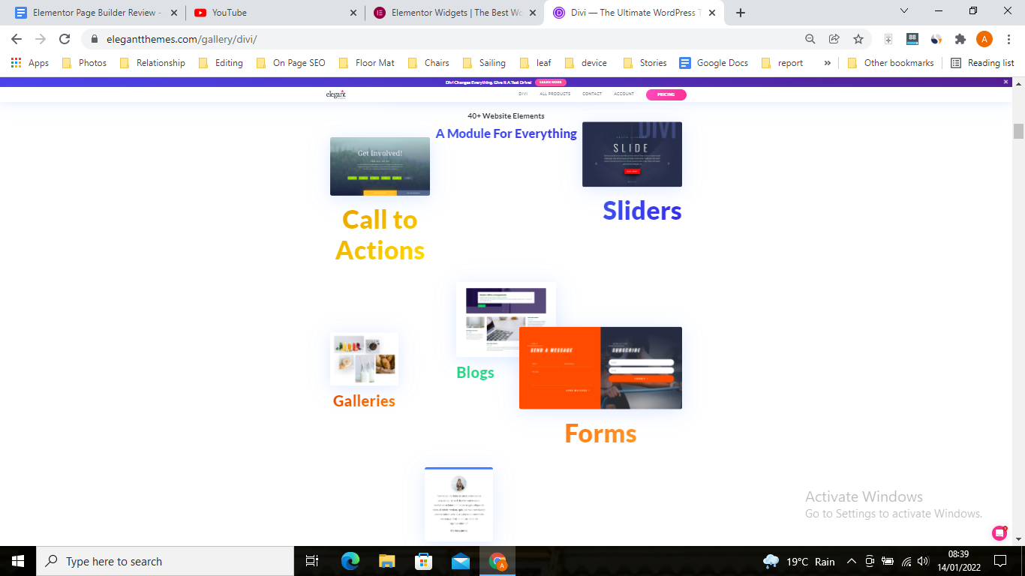
Task: Click the document-plus extension icon
Action: coord(888,39)
